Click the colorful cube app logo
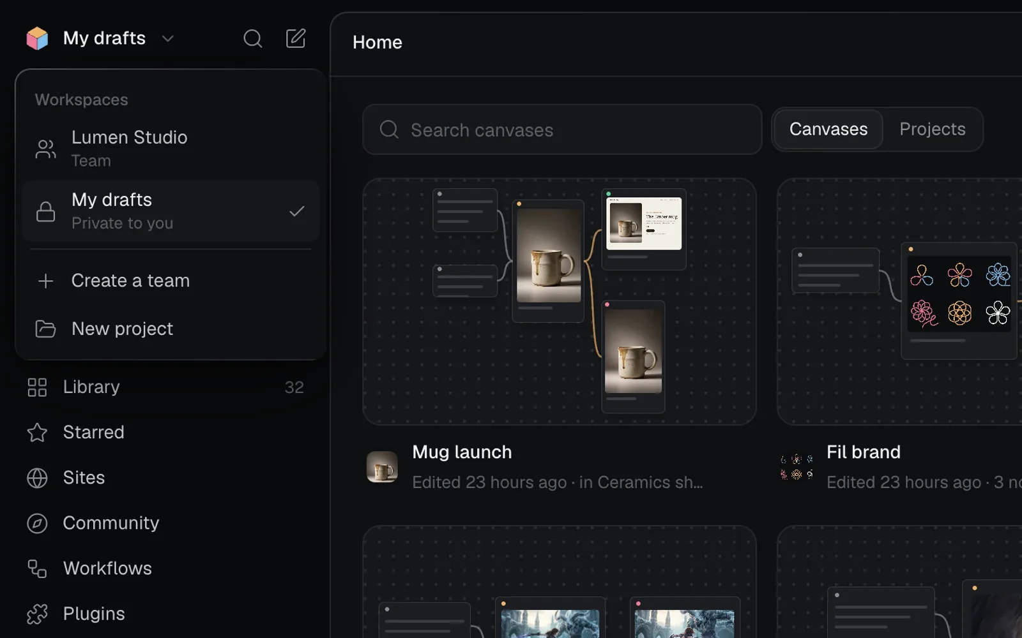Viewport: 1022px width, 638px height. pos(37,38)
